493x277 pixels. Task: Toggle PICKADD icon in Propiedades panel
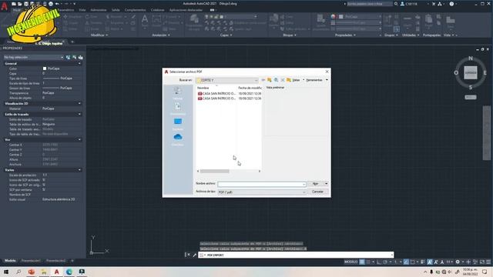click(69, 57)
